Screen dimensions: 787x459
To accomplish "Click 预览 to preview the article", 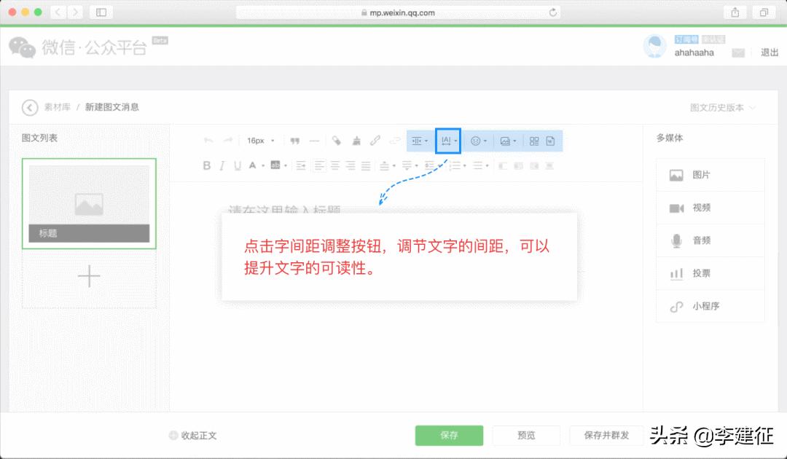I will tap(526, 435).
